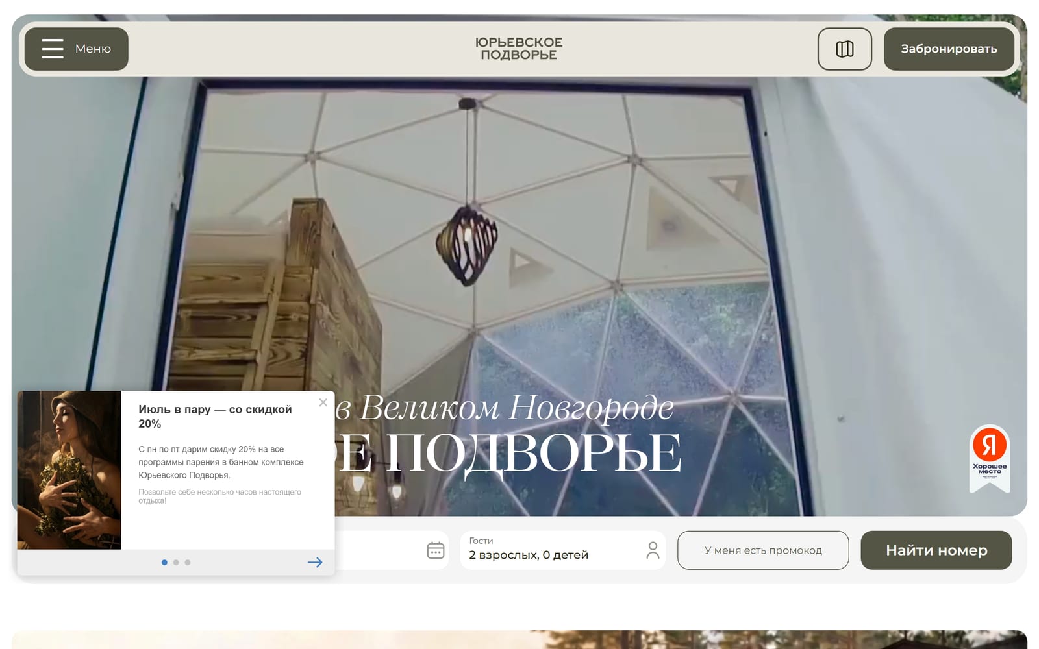Click the Юрьевское Подворье logo
The width and height of the screenshot is (1039, 649).
coord(519,49)
